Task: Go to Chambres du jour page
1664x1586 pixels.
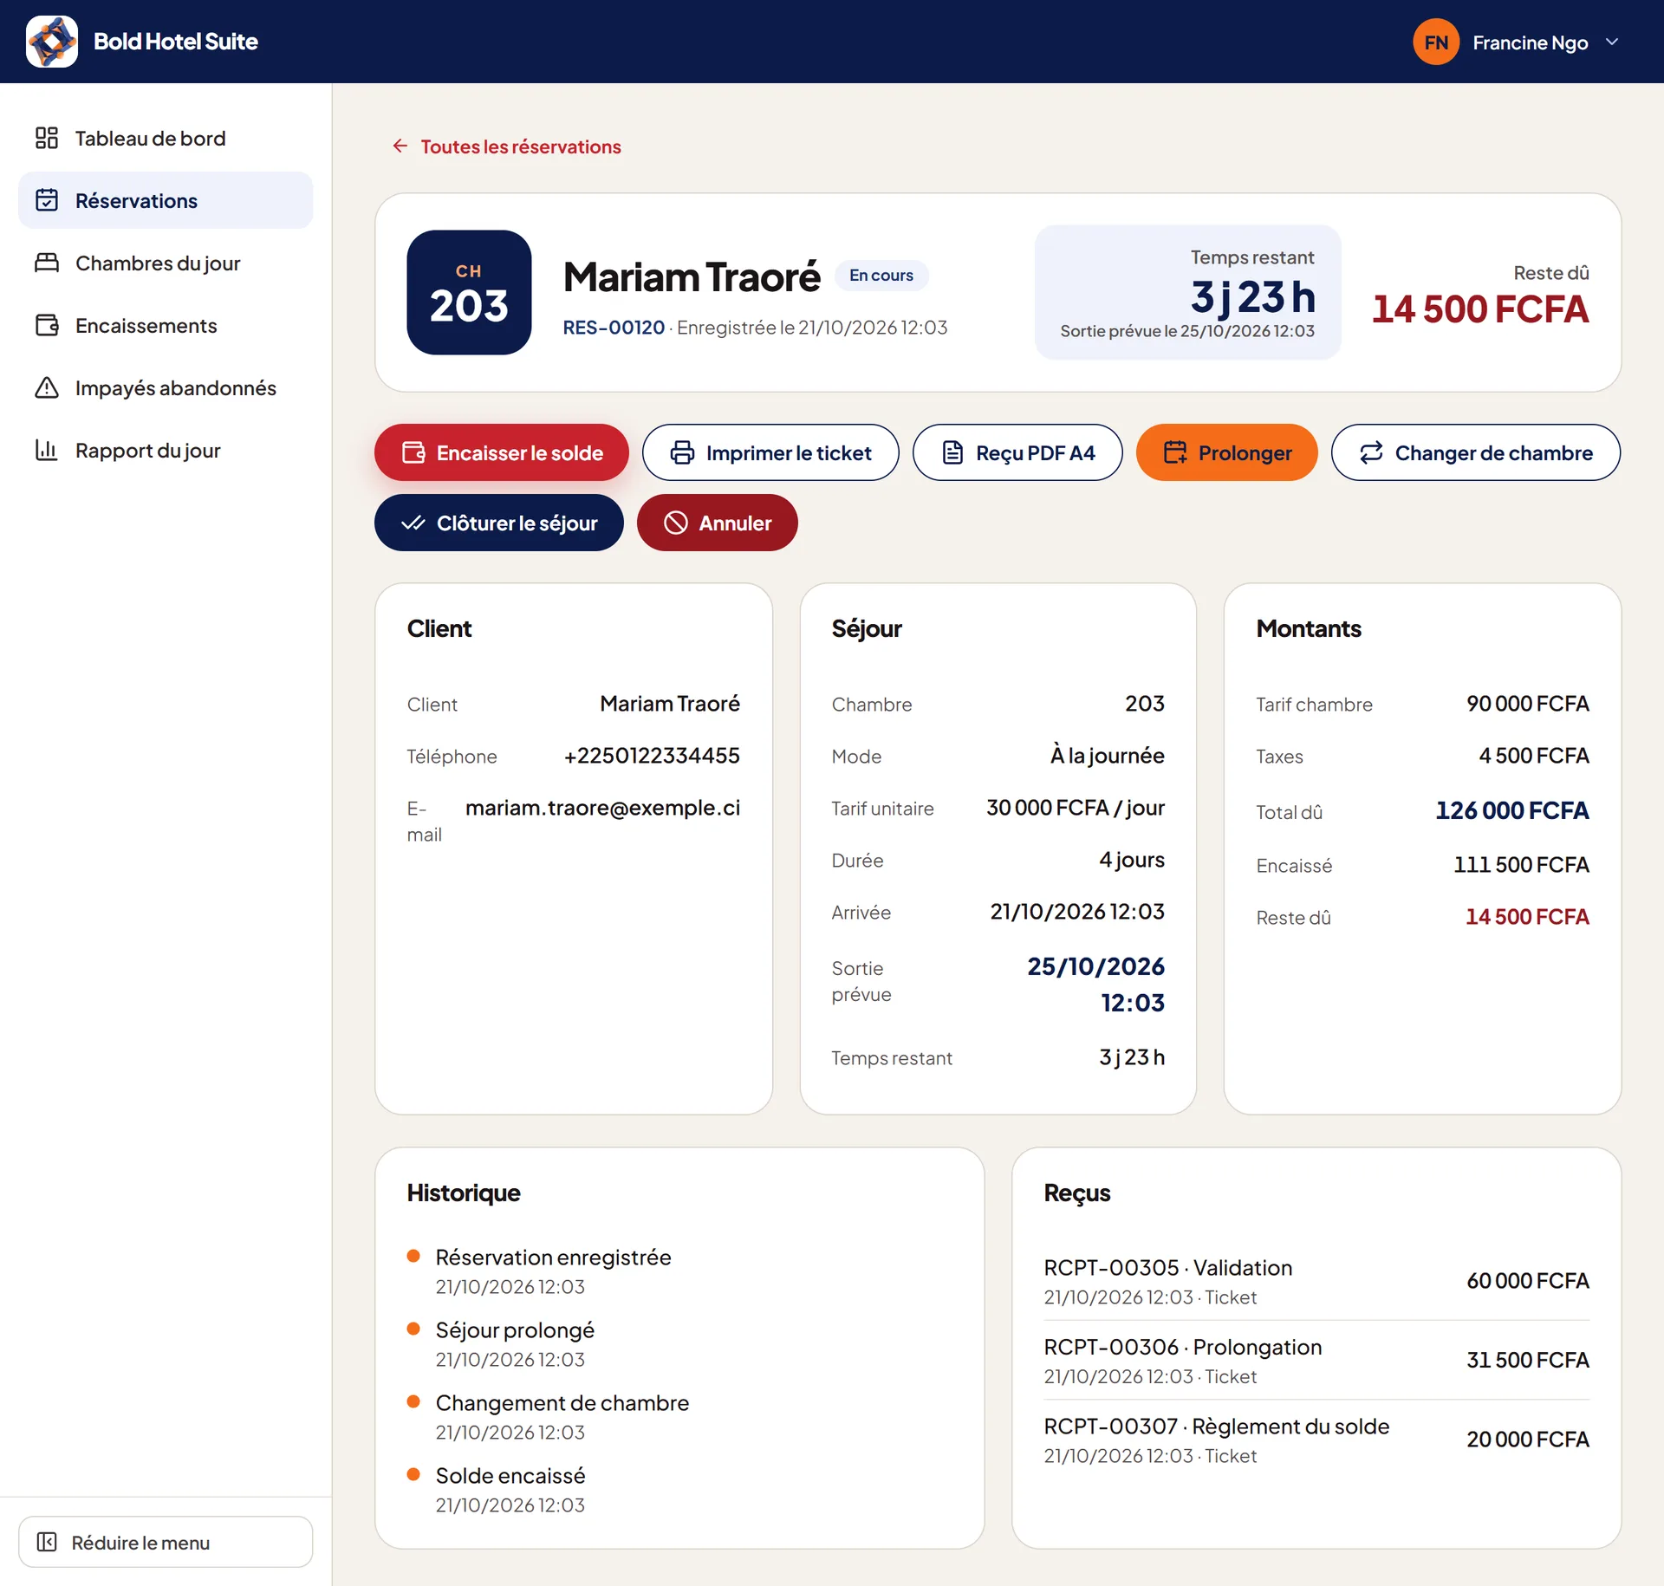Action: click(x=166, y=263)
